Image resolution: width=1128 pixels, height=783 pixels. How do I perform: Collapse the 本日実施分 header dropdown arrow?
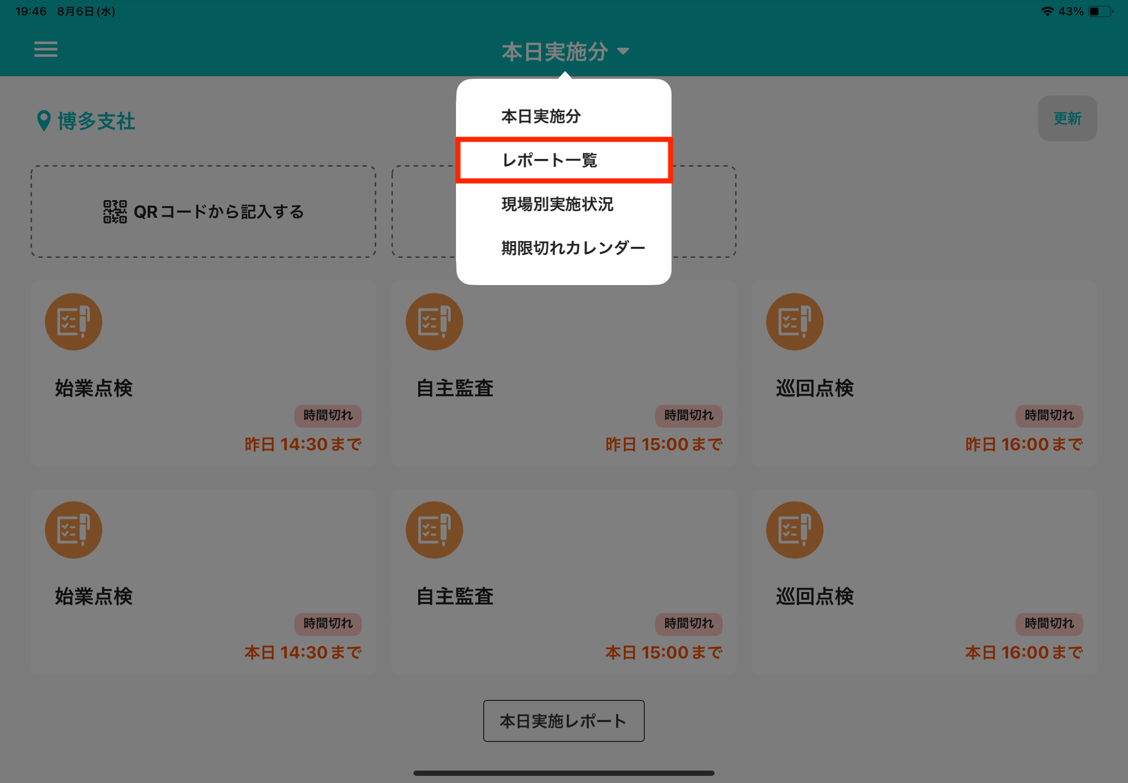[623, 51]
